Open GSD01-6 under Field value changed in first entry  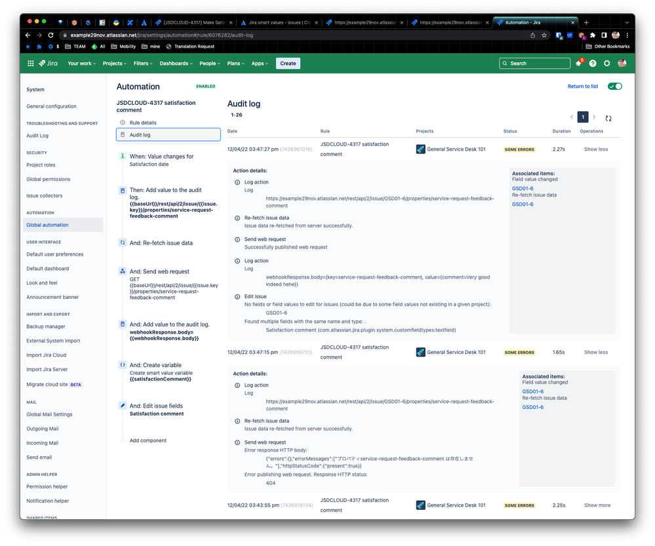pyautogui.click(x=523, y=188)
